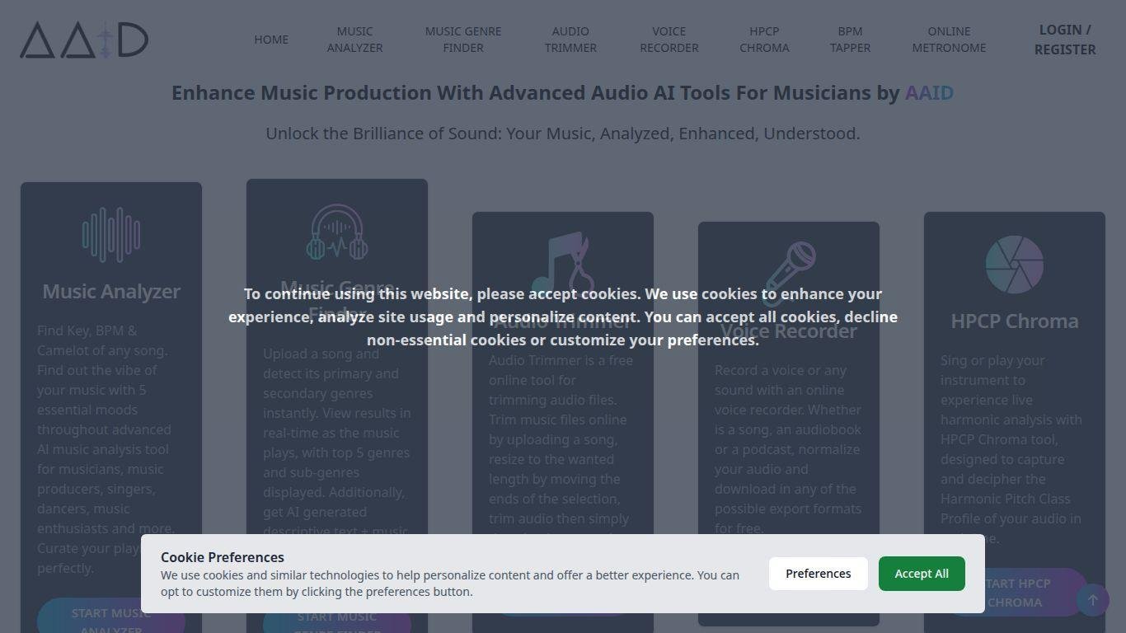Open the Home menu item
1126x633 pixels.
(x=271, y=40)
